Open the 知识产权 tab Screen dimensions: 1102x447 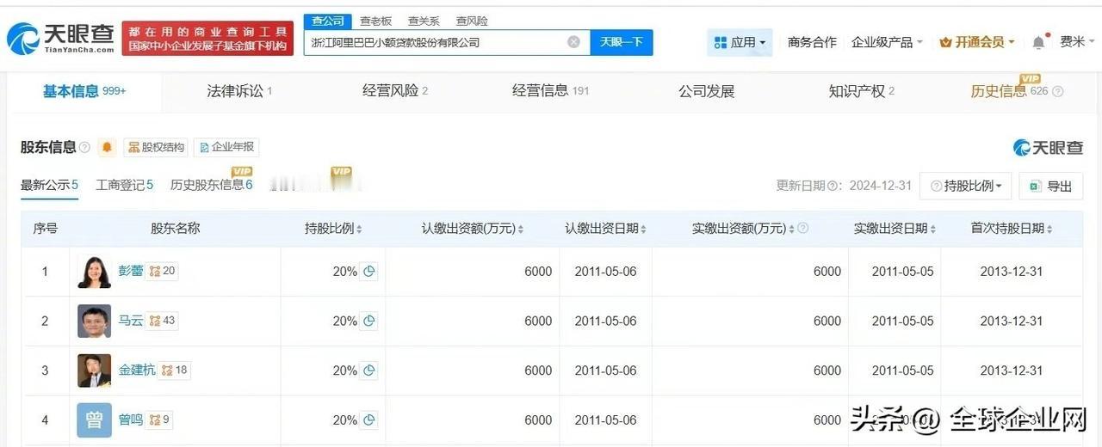pyautogui.click(x=861, y=91)
